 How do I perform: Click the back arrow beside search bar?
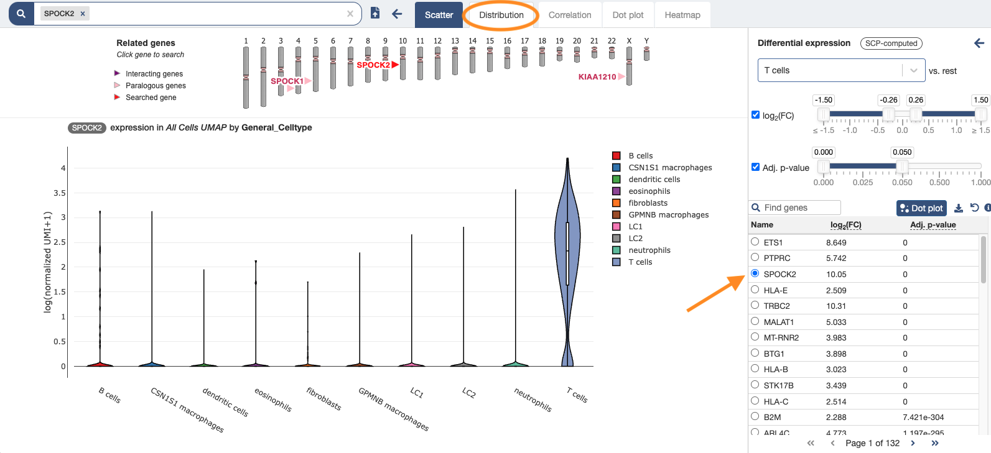(x=397, y=14)
